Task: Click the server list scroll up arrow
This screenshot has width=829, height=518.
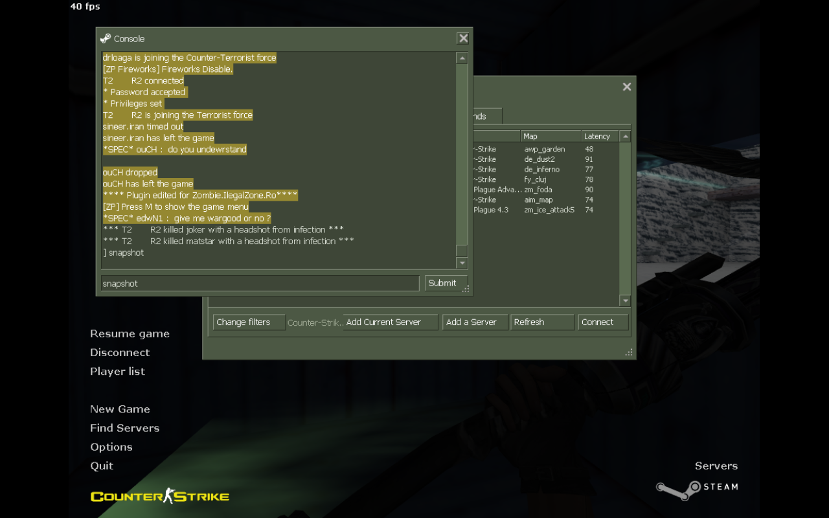Action: click(625, 137)
